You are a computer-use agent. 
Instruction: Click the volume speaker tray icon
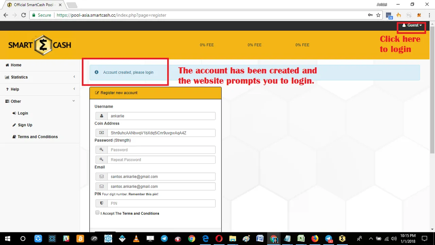click(394, 239)
